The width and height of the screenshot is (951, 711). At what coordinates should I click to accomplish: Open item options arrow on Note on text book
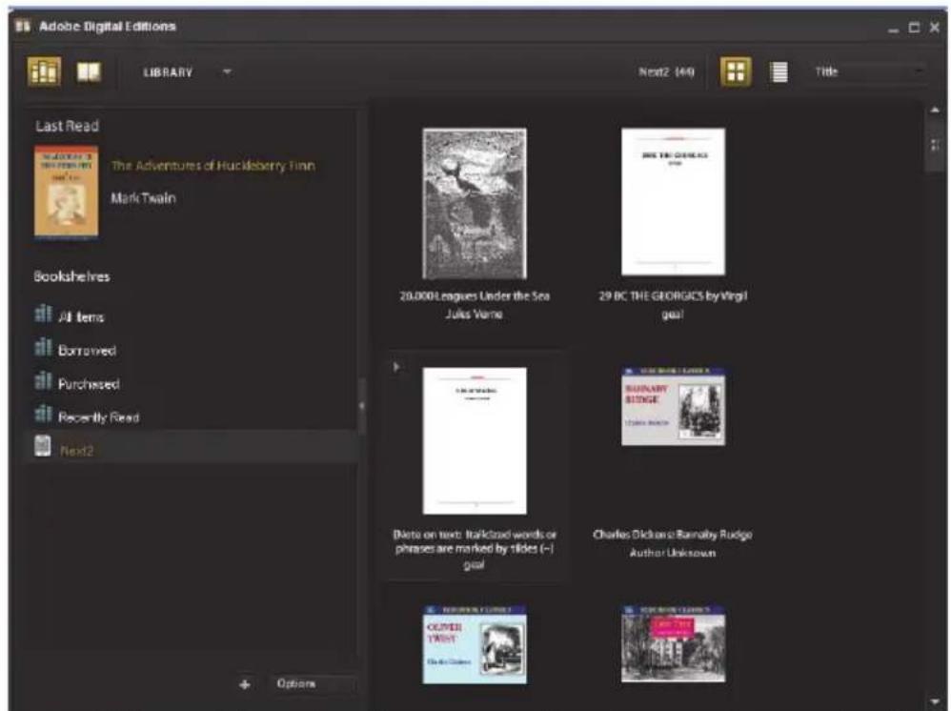[396, 366]
